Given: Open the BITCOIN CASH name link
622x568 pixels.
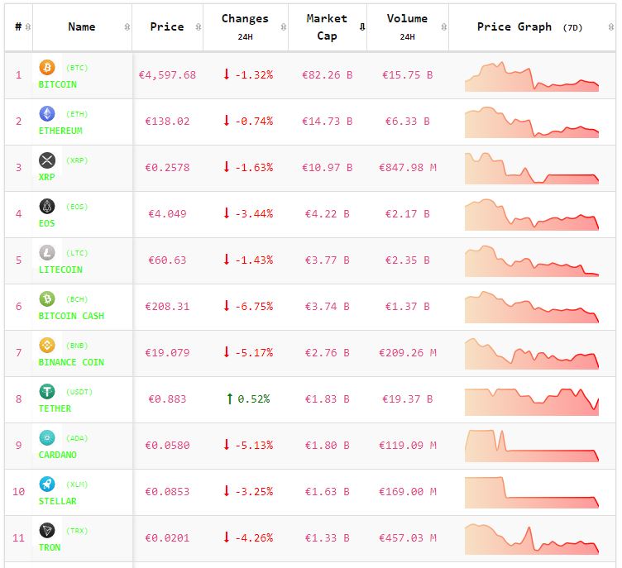Looking at the screenshot, I should (x=71, y=316).
